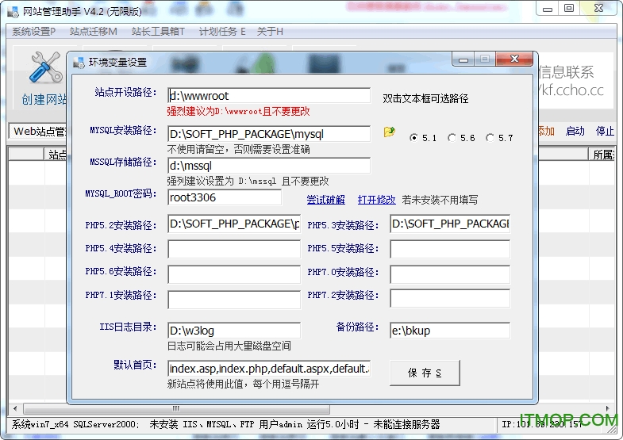Click the 尝试破解 link

(326, 200)
